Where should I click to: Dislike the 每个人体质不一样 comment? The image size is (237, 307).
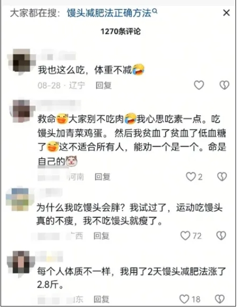220,299
